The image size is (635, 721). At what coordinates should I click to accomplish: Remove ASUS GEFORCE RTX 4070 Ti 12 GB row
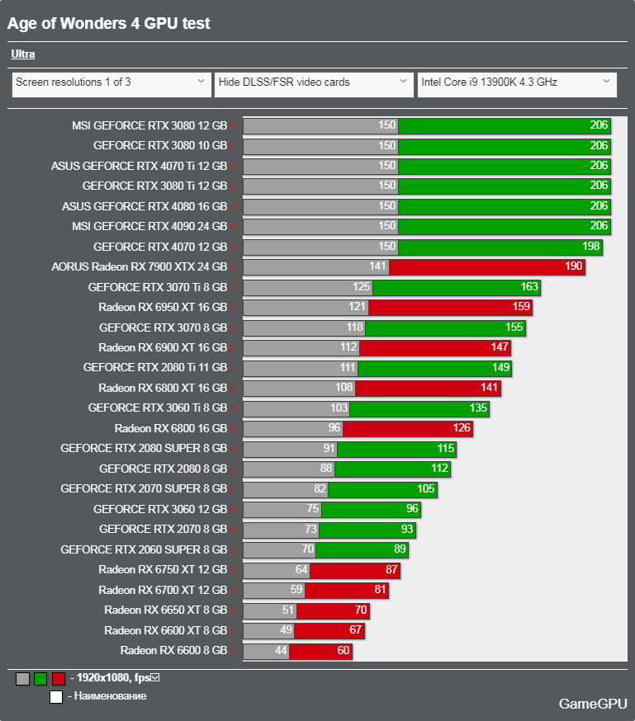pyautogui.click(x=234, y=167)
